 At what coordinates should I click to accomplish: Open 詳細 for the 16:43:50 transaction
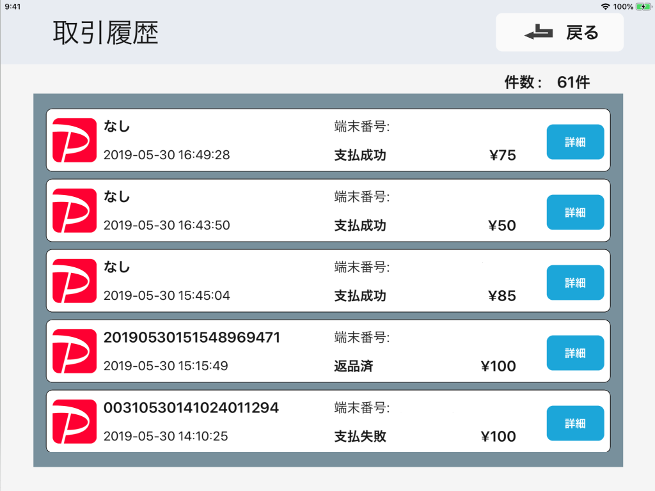coord(575,212)
